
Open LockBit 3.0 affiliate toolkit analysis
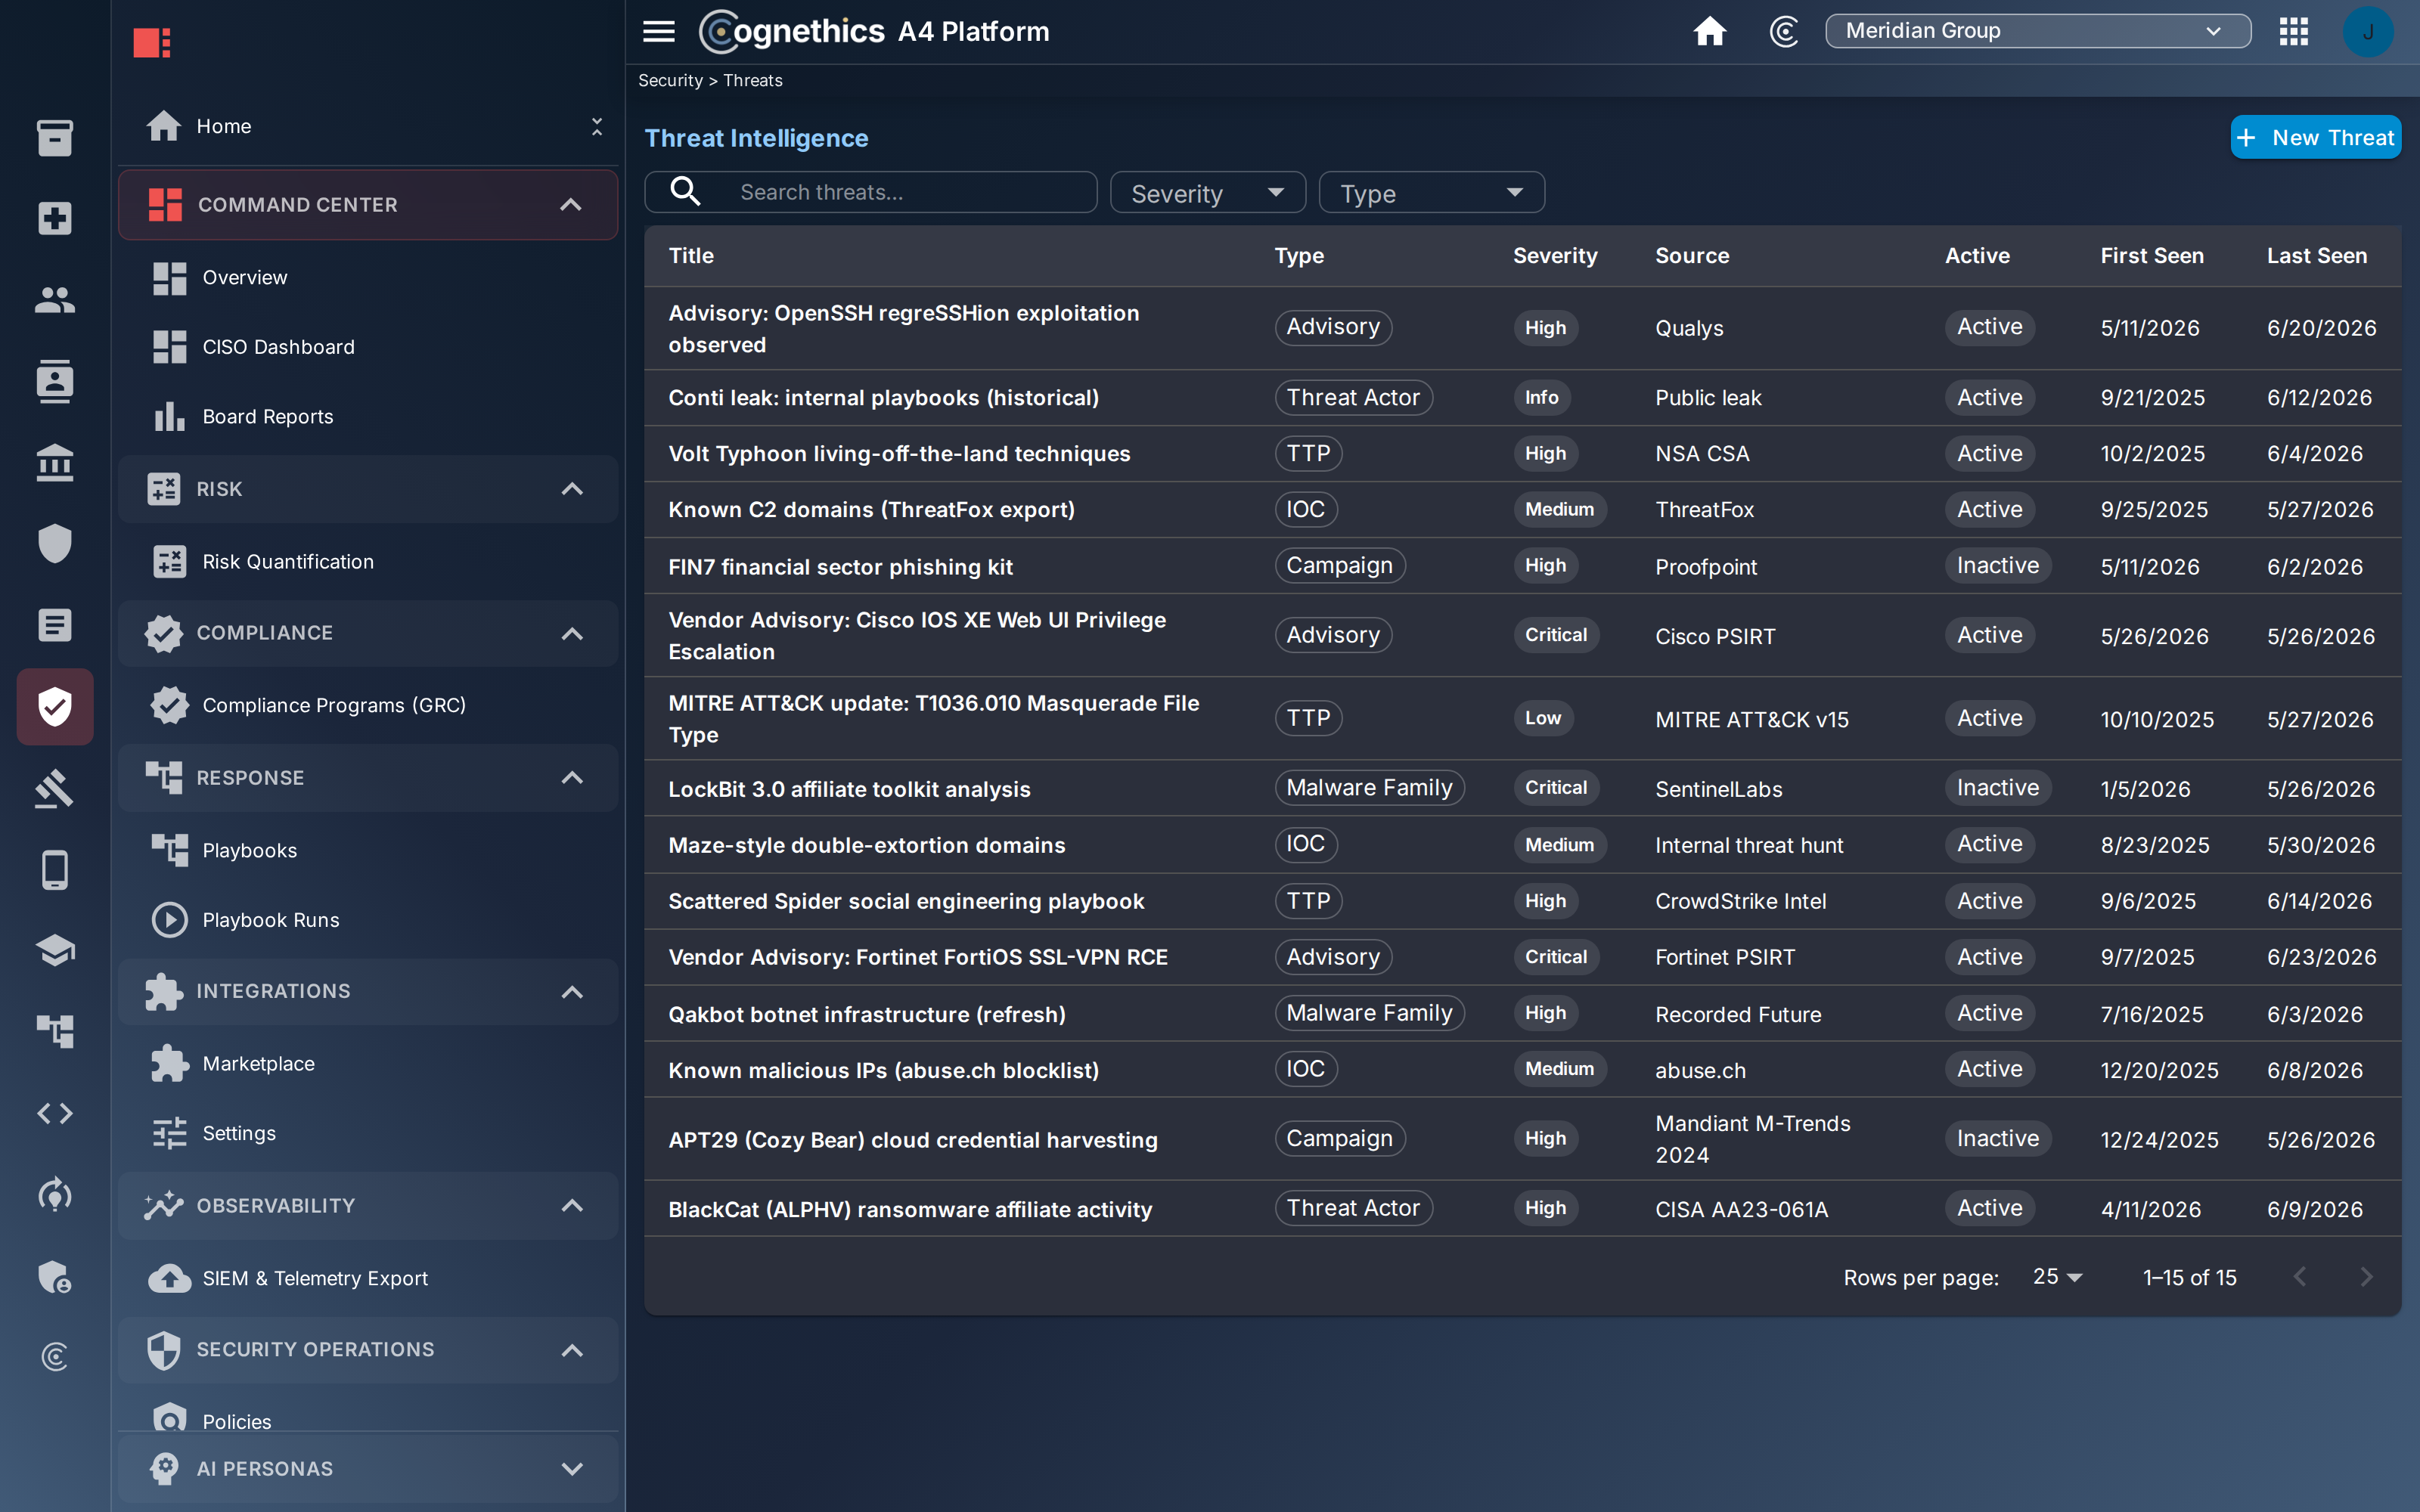click(x=1522, y=789)
